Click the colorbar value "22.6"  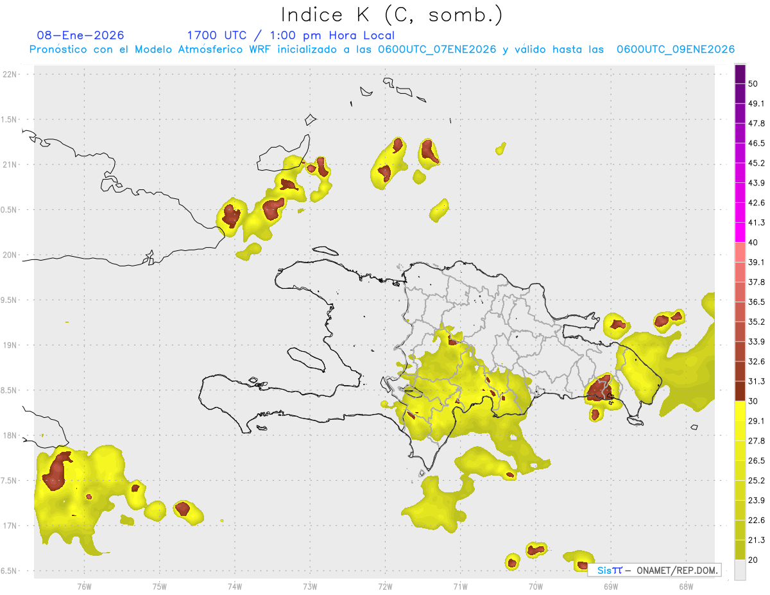pos(756,521)
